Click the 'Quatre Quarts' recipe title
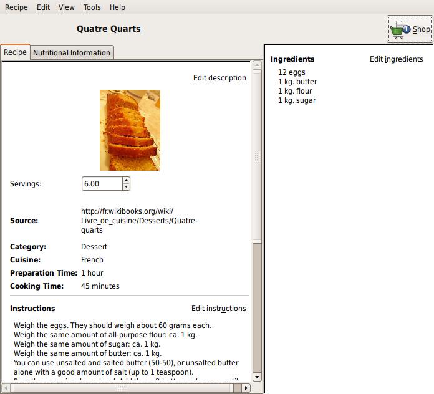The height and width of the screenshot is (394, 434). pos(109,29)
